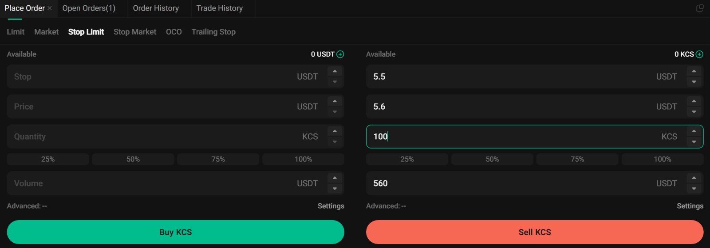Select the Stop Limit order type

(86, 32)
